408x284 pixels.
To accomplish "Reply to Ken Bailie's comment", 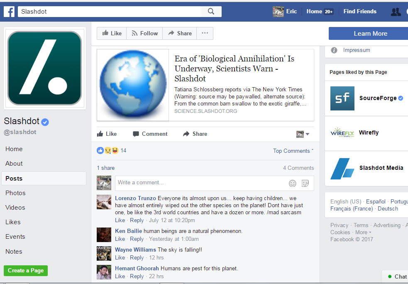I will [137, 239].
